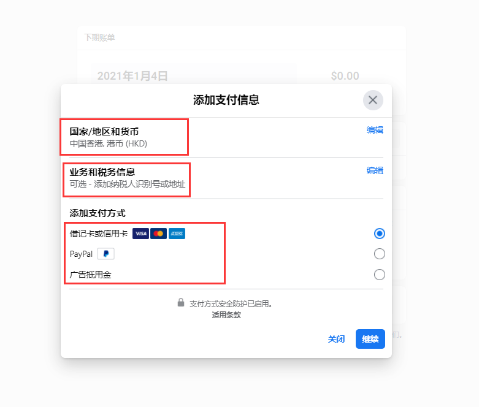Edit the 业务和税务信息 section
This screenshot has height=407, width=479.
click(x=375, y=170)
